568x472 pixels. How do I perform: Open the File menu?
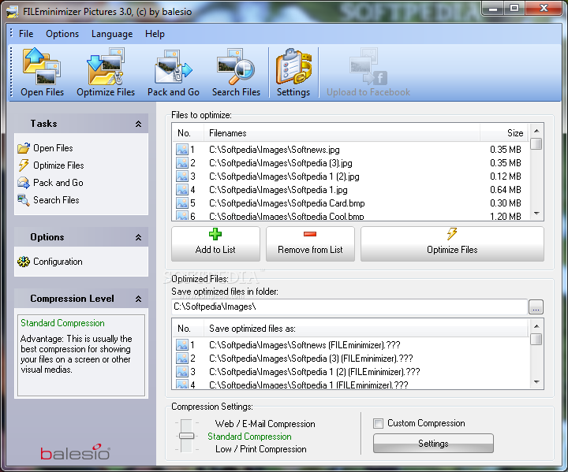[26, 34]
